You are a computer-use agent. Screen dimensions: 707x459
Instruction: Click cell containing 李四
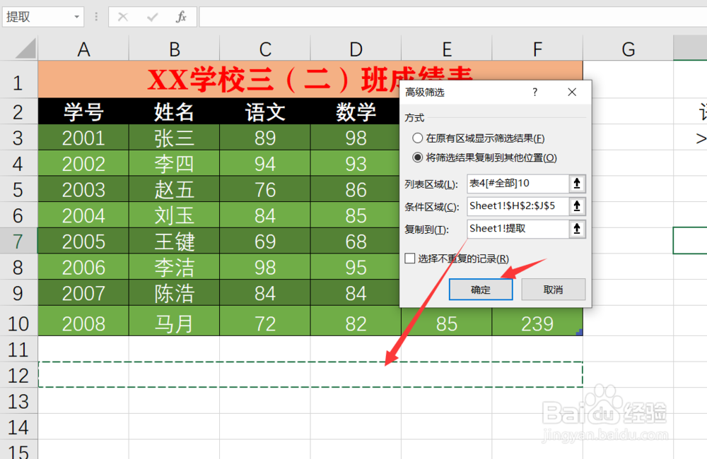(x=175, y=164)
